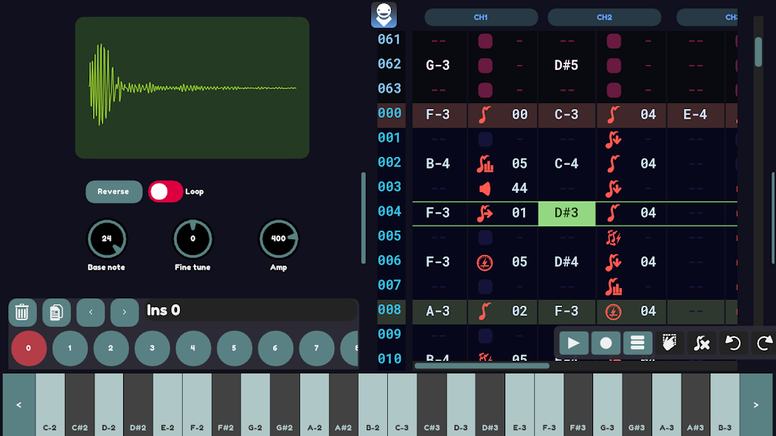Open the robot face app menu
The height and width of the screenshot is (436, 776).
(x=384, y=15)
